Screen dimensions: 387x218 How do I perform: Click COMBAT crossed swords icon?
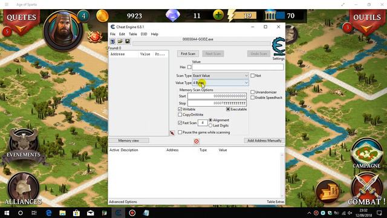tap(366, 189)
